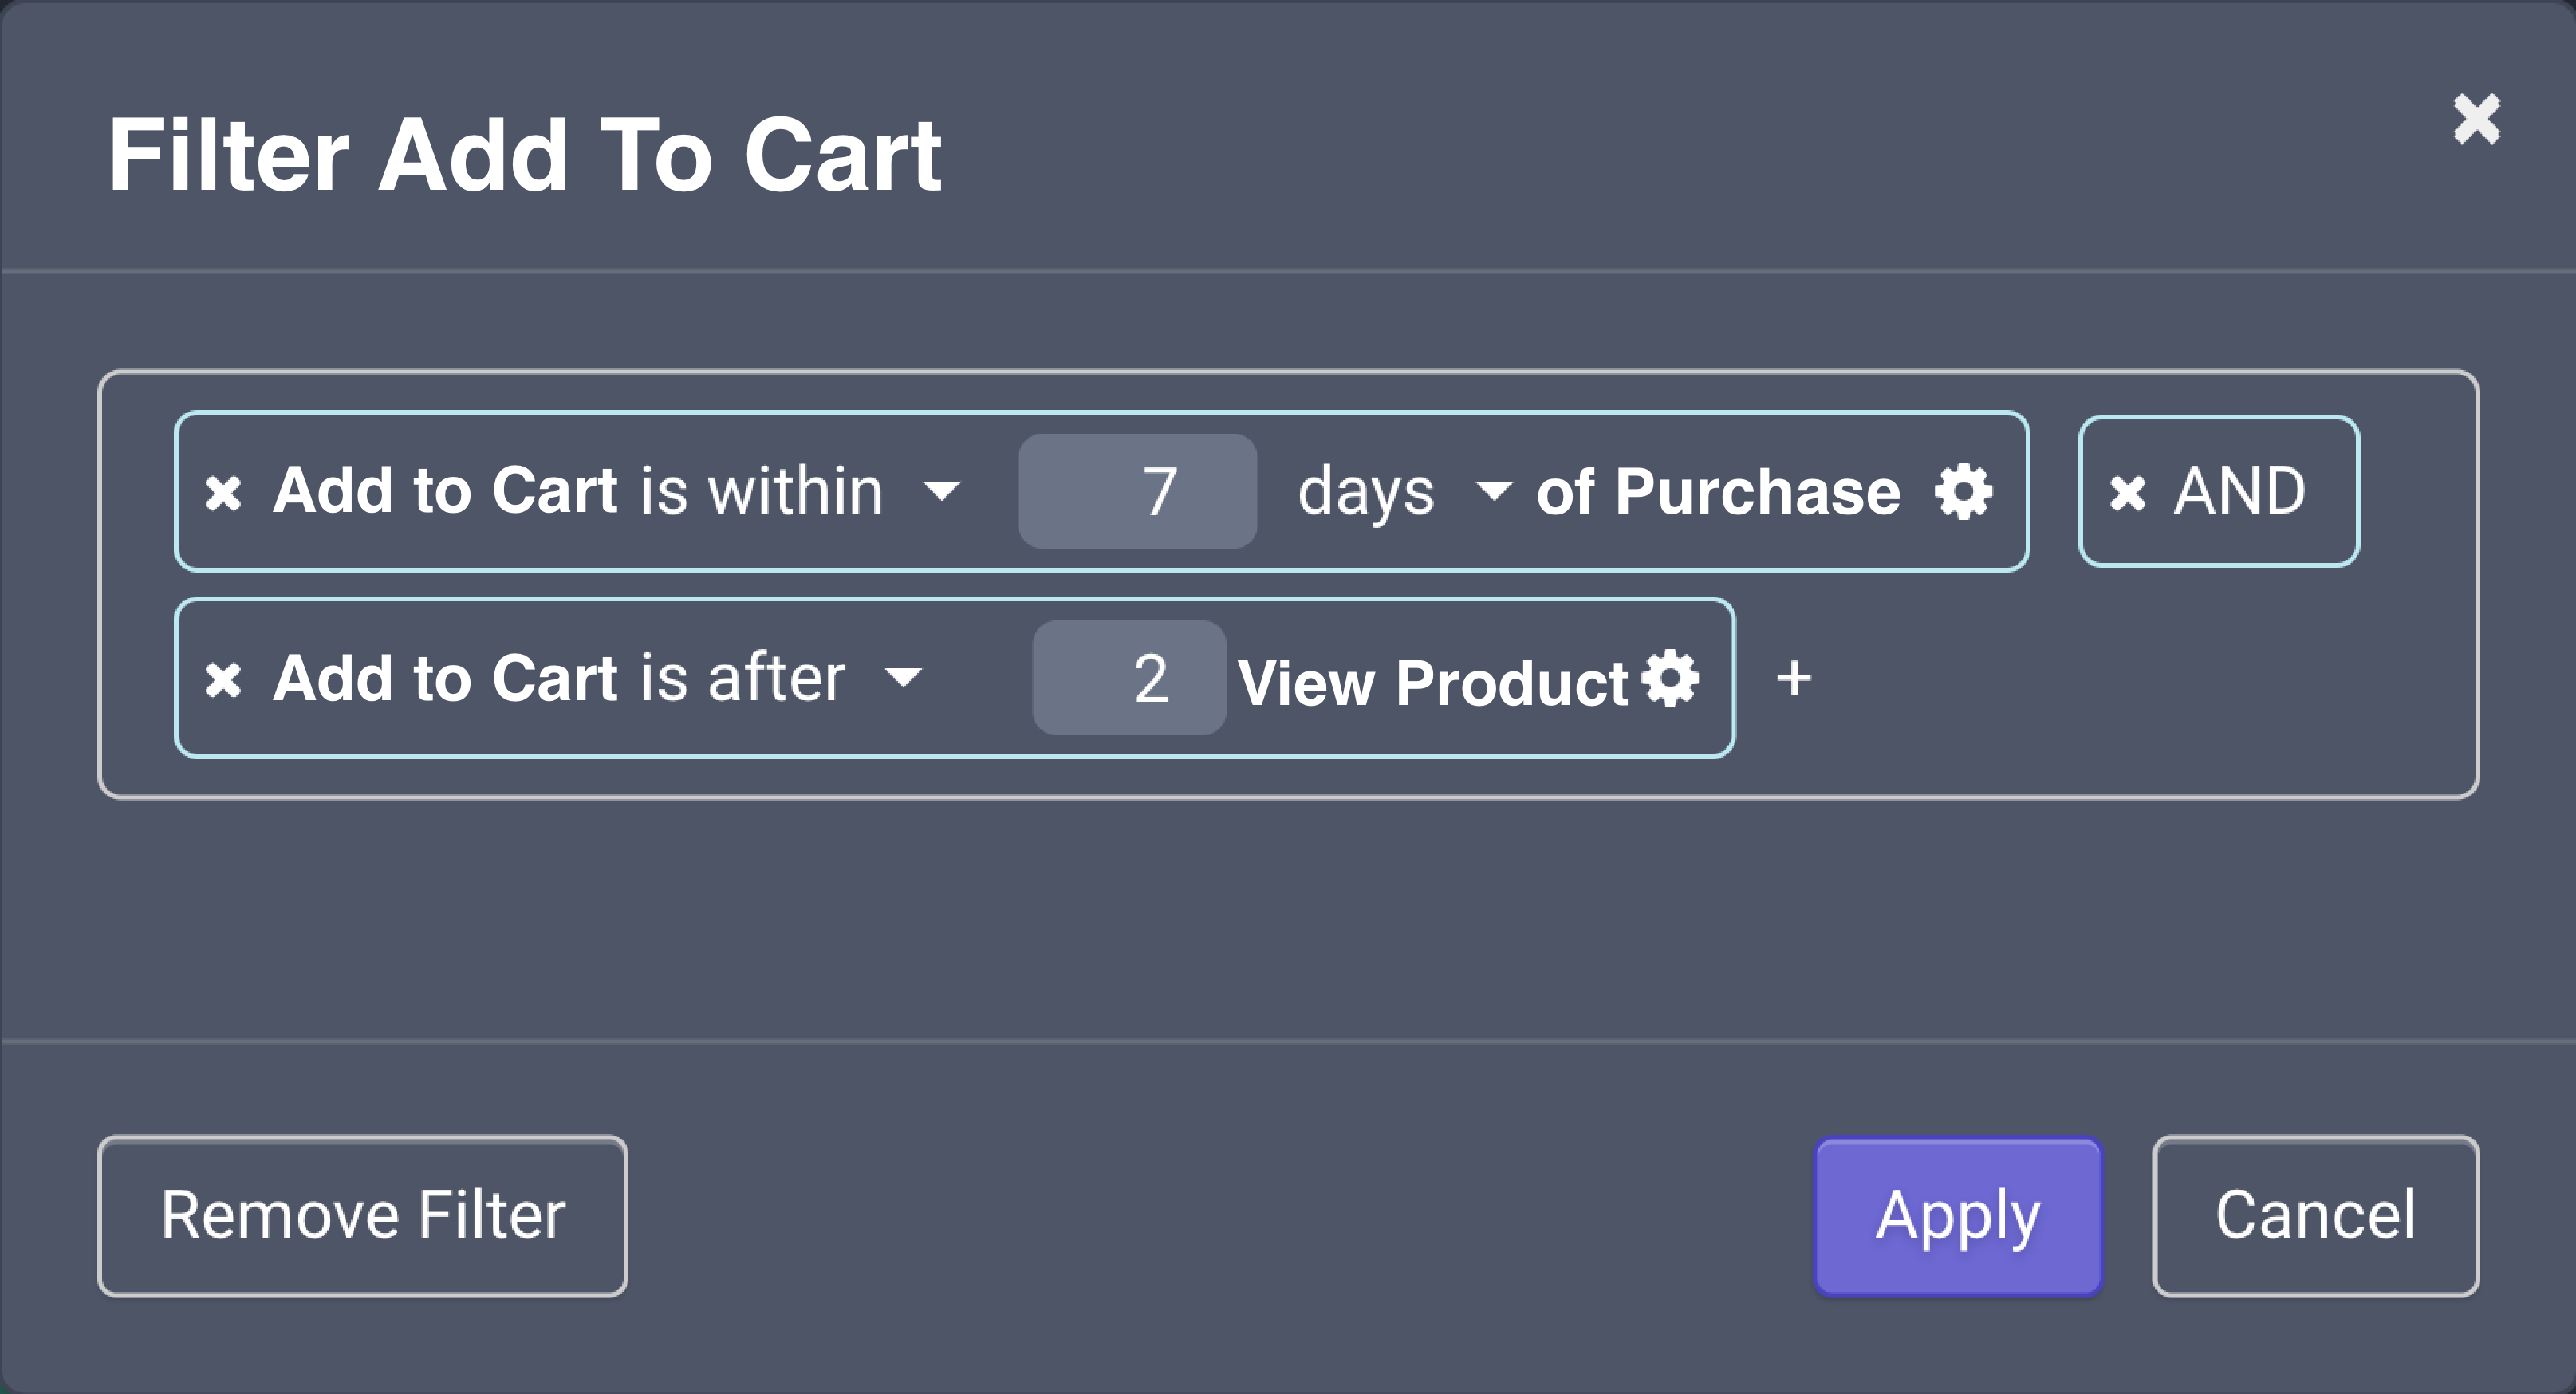This screenshot has width=2576, height=1394.
Task: Open the 'is within' operator dropdown
Action: [941, 491]
